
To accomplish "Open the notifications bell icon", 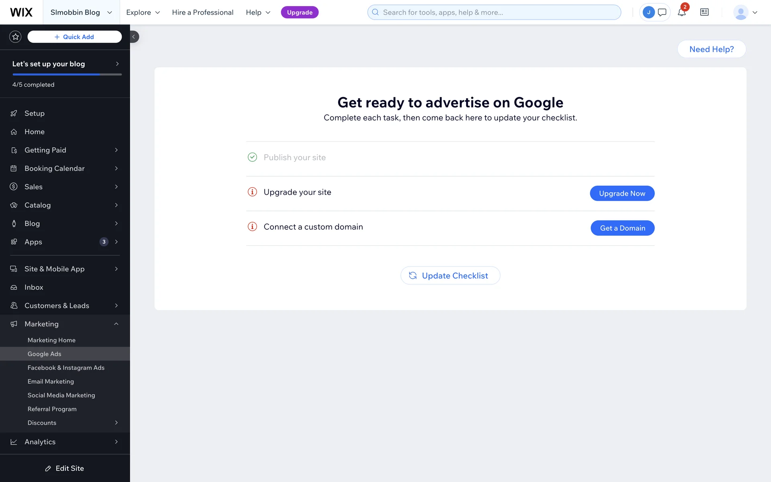I will click(681, 12).
